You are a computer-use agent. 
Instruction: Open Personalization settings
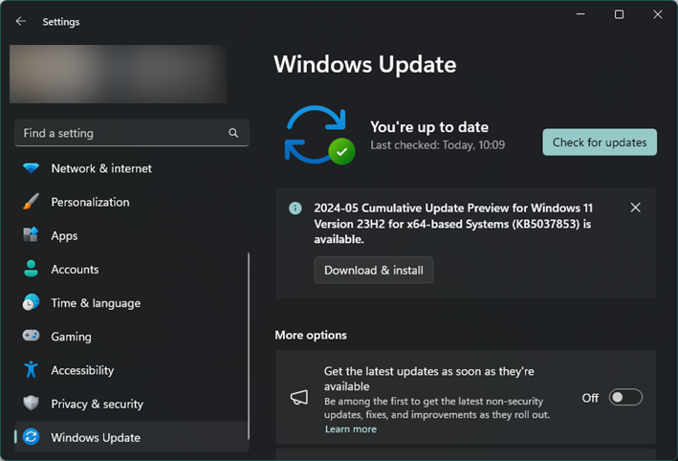click(x=131, y=202)
